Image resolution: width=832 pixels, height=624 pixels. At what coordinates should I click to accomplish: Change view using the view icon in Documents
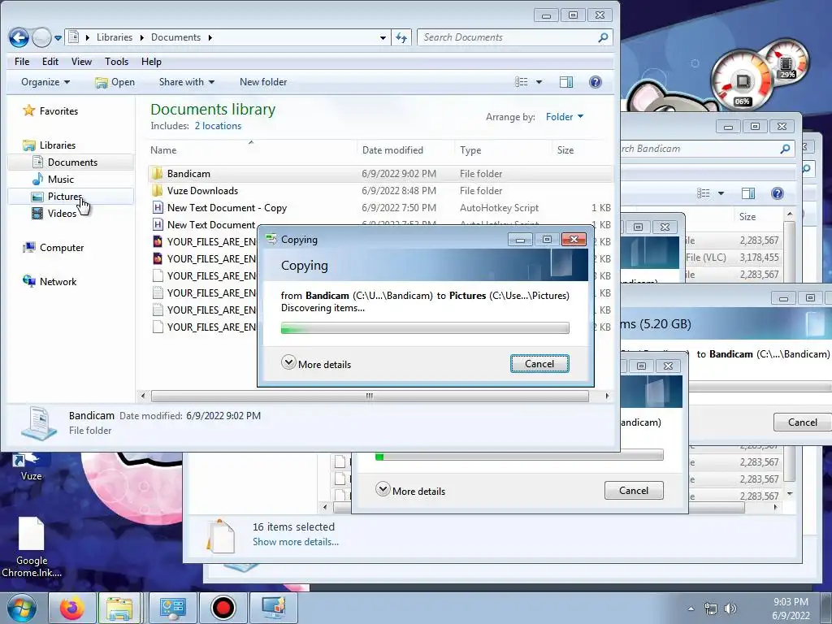coord(521,82)
